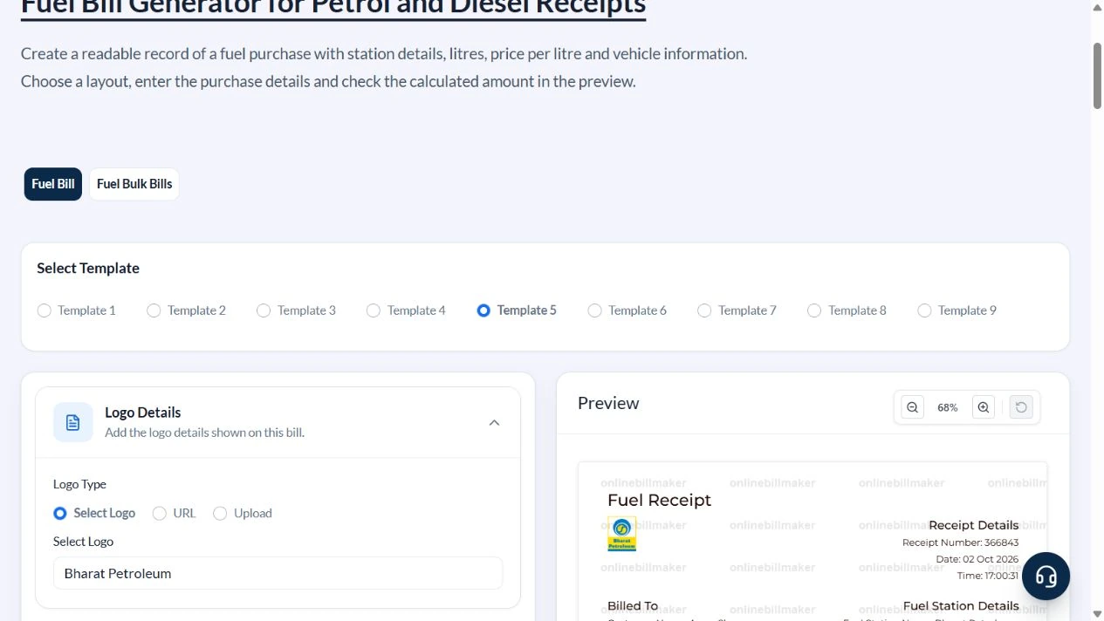Select Template 3 radio button
1104x621 pixels.
point(264,310)
